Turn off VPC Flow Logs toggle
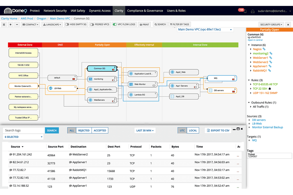This screenshot has height=195, width=293. [115, 25]
